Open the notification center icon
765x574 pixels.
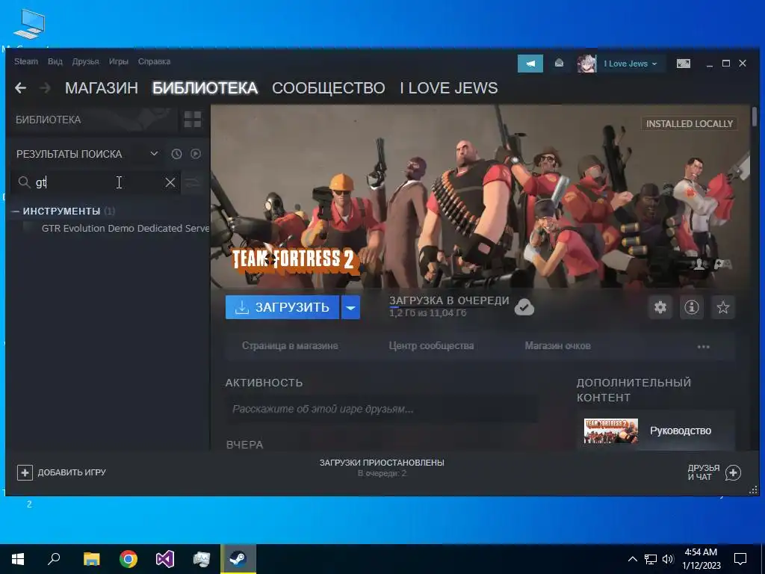[x=740, y=559]
